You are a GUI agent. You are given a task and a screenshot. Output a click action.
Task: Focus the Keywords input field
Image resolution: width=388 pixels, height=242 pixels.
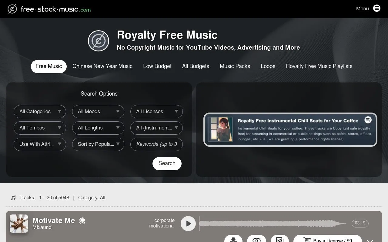pos(156,144)
